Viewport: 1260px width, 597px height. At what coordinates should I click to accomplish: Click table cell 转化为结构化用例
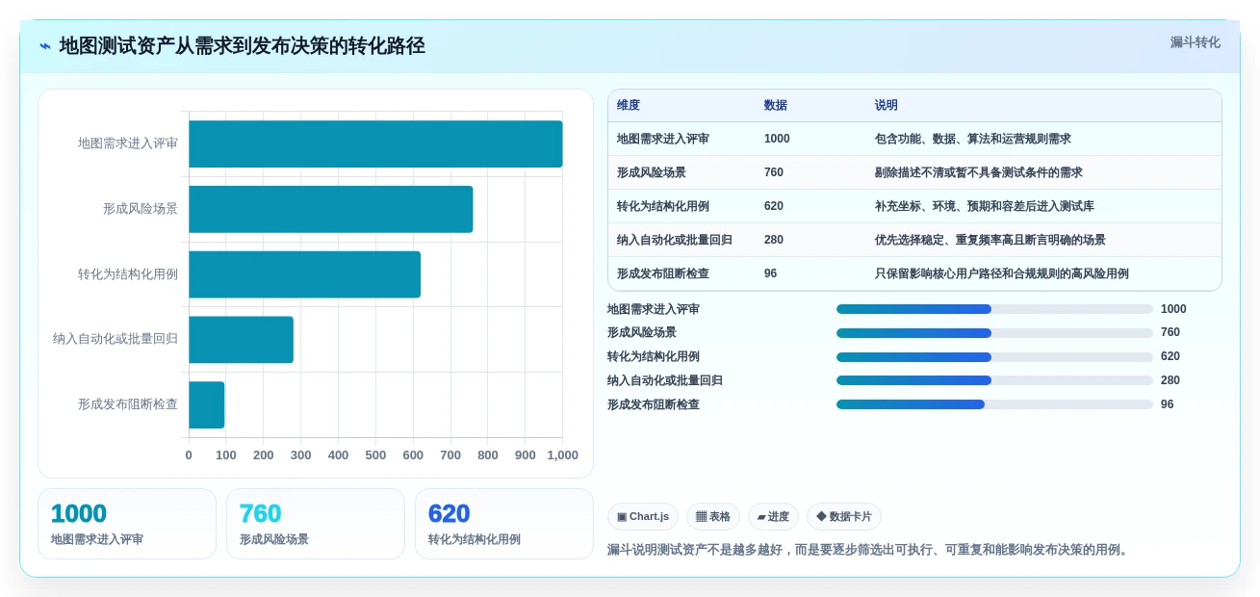tap(663, 206)
